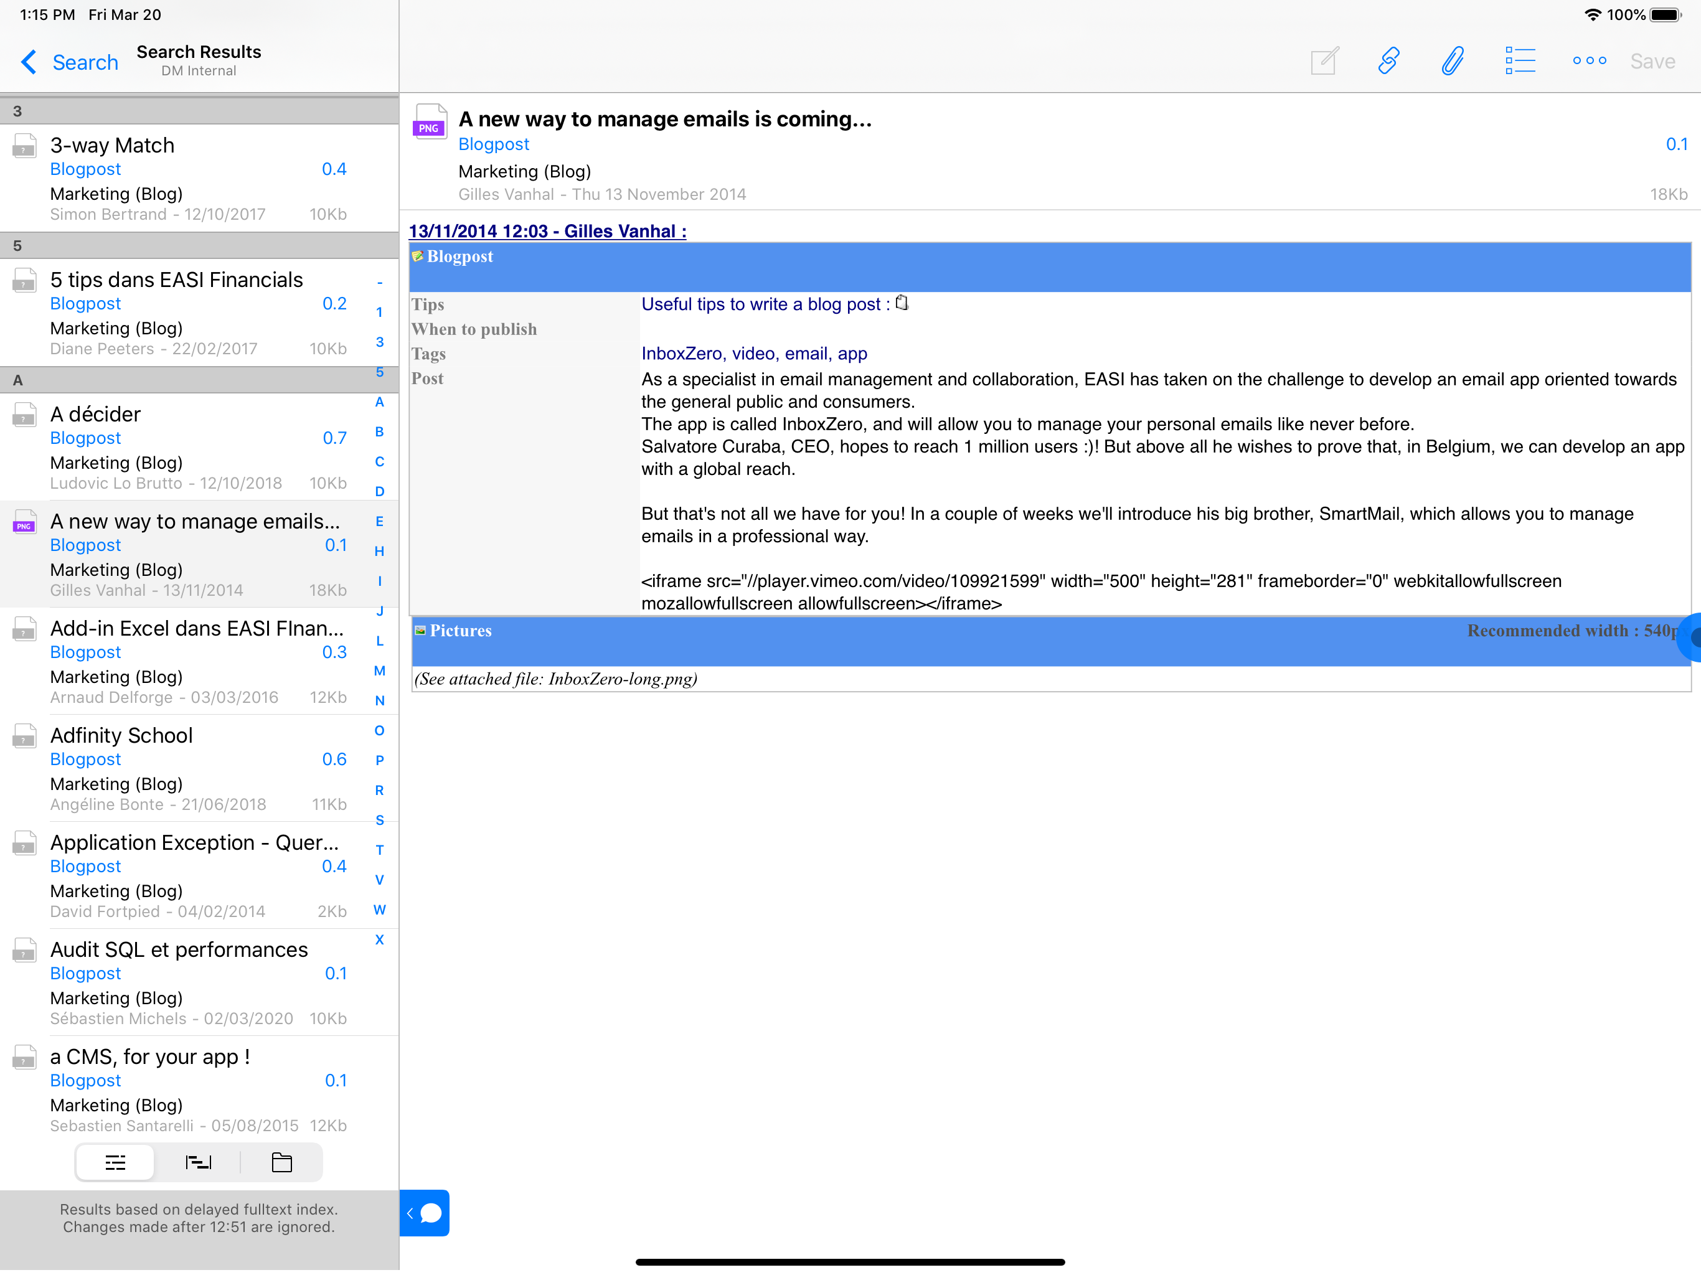Jump to index letter E
Screen dimensions: 1701x1275
click(379, 521)
